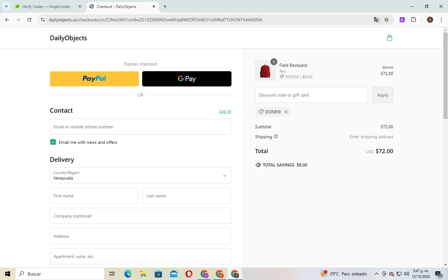Open the shopping bag cart icon

point(389,38)
